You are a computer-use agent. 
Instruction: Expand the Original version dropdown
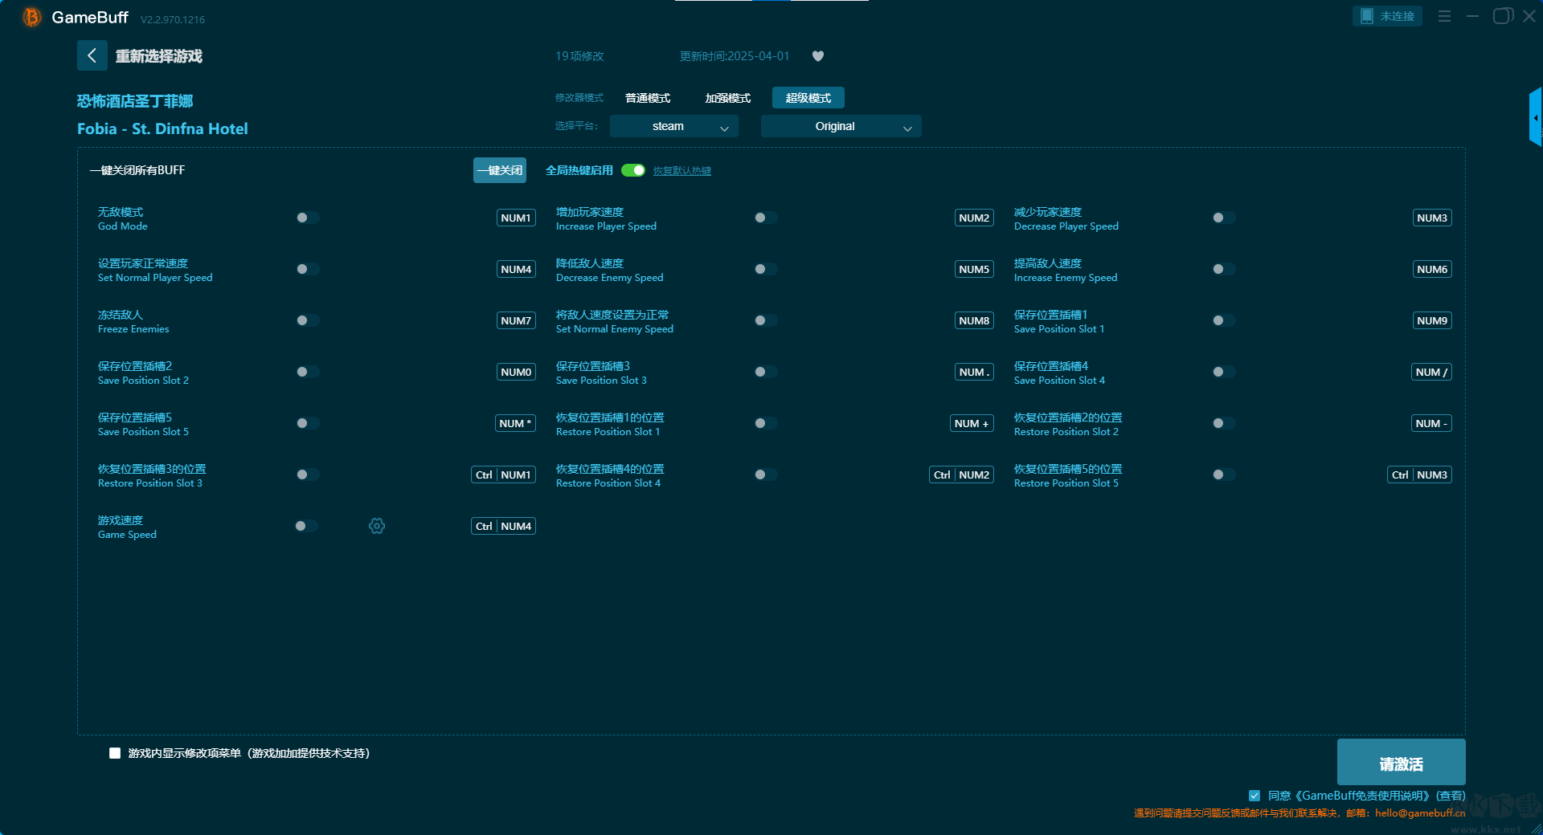tap(841, 126)
